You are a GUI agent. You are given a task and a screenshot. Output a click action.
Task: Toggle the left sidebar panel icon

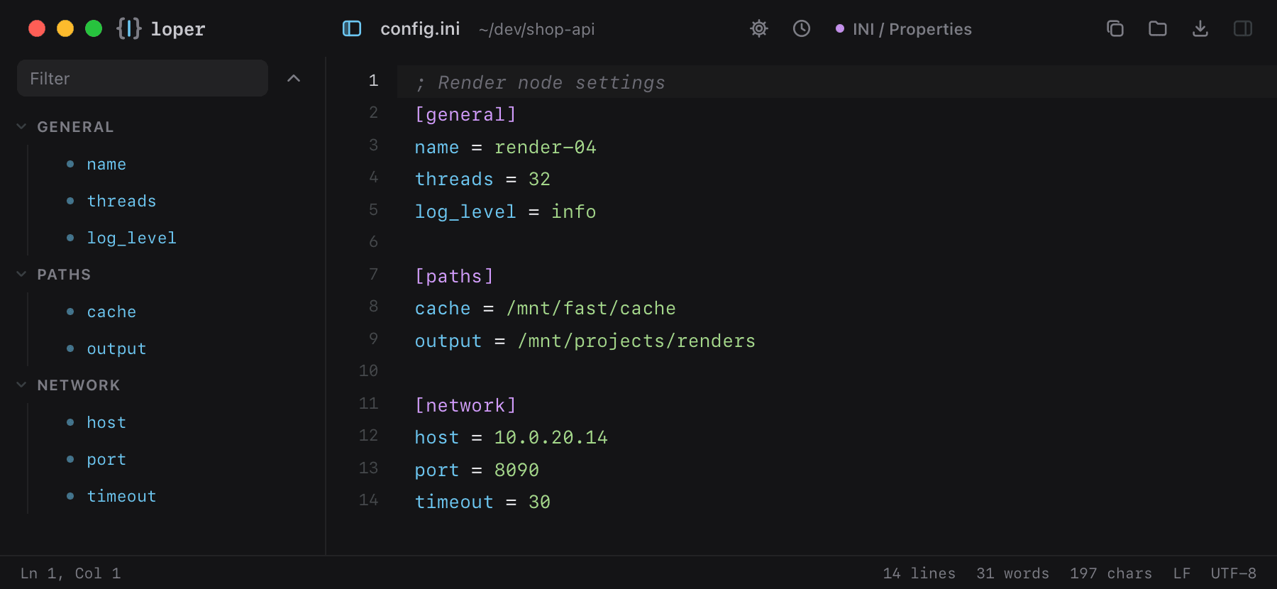[x=352, y=28]
